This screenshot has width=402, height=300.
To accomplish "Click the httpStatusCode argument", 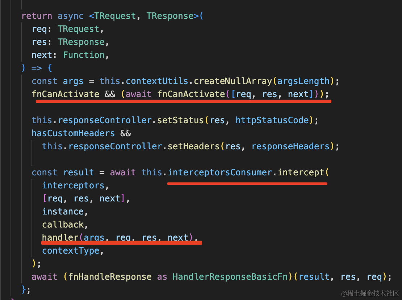I will [274, 120].
